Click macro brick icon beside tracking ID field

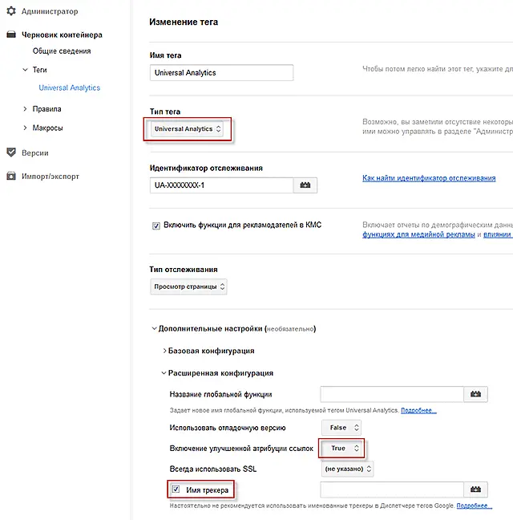click(305, 185)
